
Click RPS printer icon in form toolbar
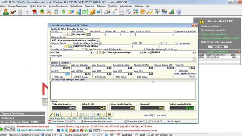81,114
